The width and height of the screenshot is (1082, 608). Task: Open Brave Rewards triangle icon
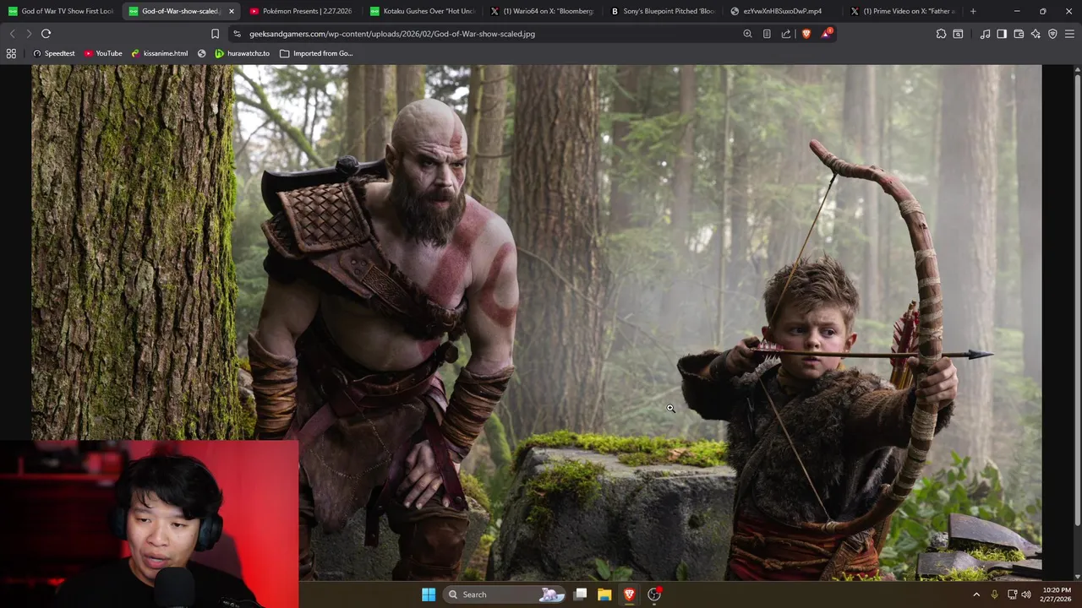[x=826, y=34]
